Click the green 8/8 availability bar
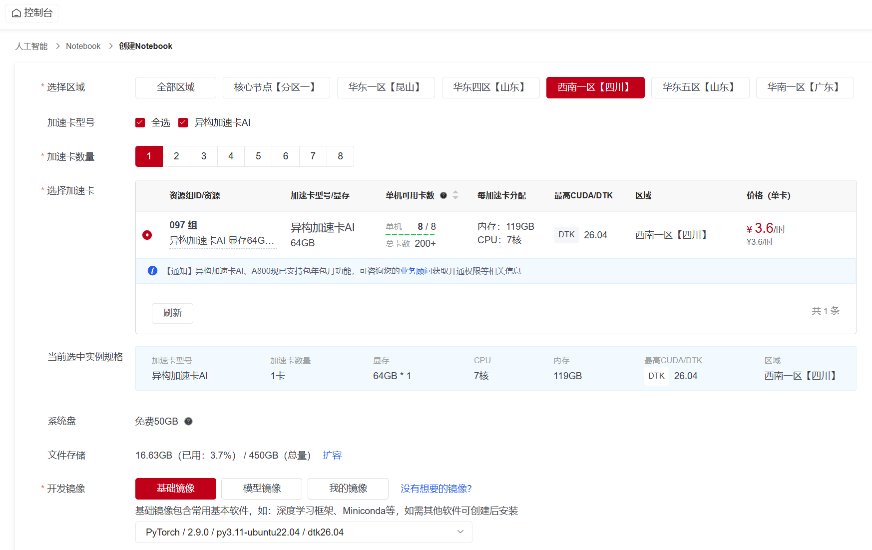This screenshot has height=550, width=872. (410, 234)
